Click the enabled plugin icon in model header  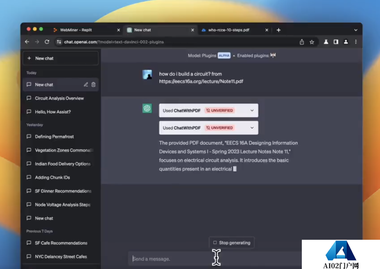point(273,55)
